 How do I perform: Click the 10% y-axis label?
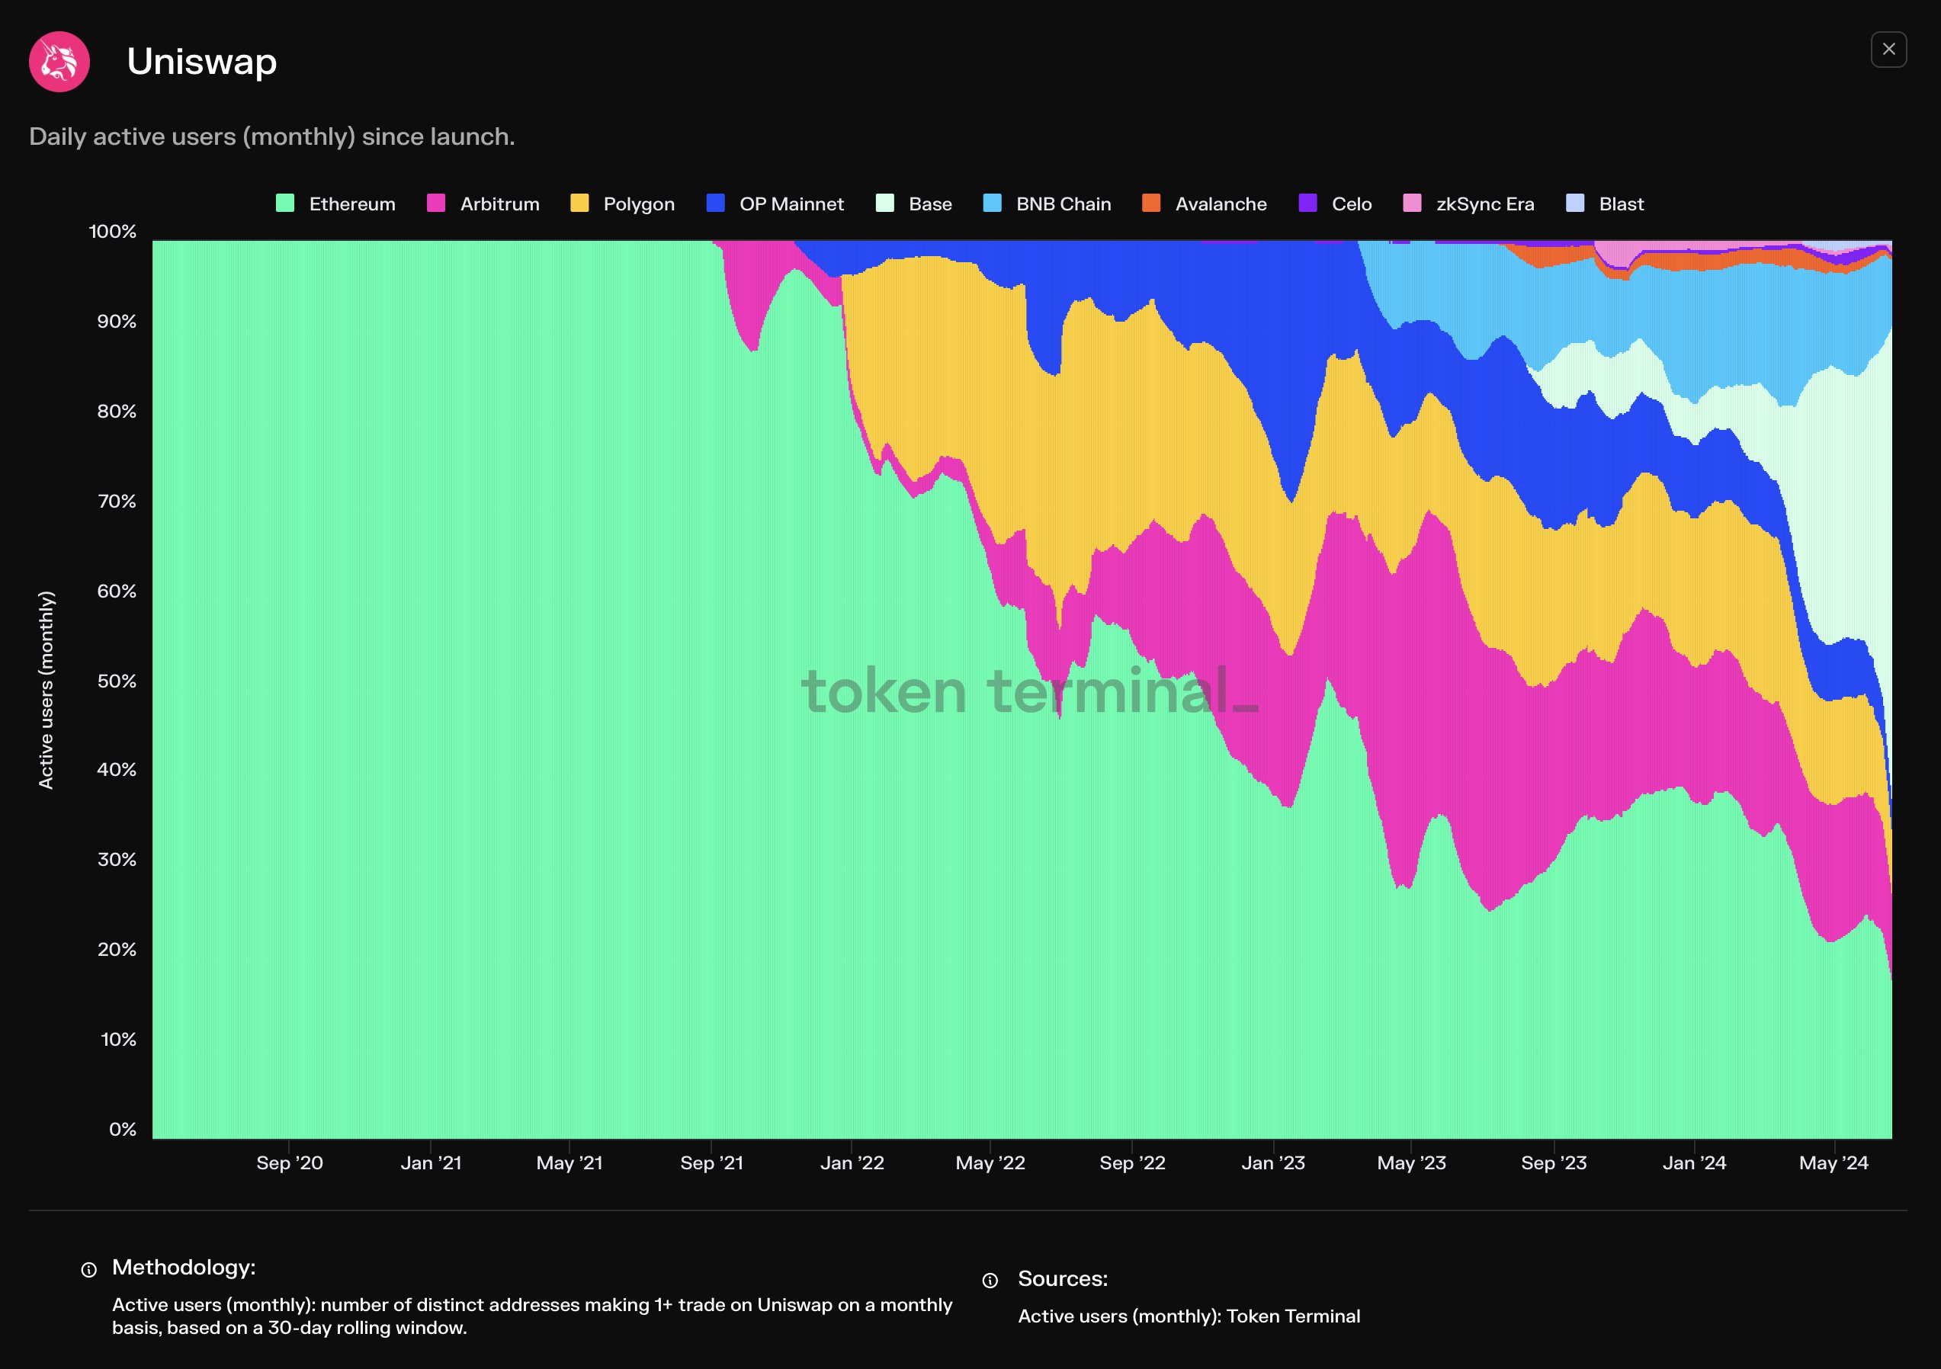[x=118, y=1040]
